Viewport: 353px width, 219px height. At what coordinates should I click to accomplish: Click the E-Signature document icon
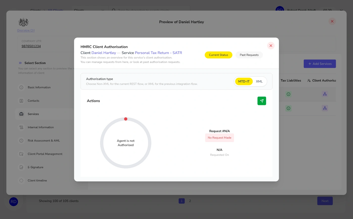click(x=21, y=167)
